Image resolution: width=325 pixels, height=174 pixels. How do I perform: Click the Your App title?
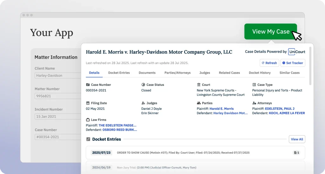point(52,33)
